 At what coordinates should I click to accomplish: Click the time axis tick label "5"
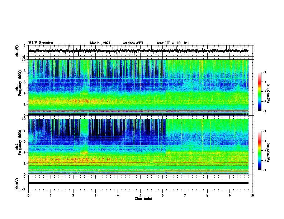[x=140, y=195]
